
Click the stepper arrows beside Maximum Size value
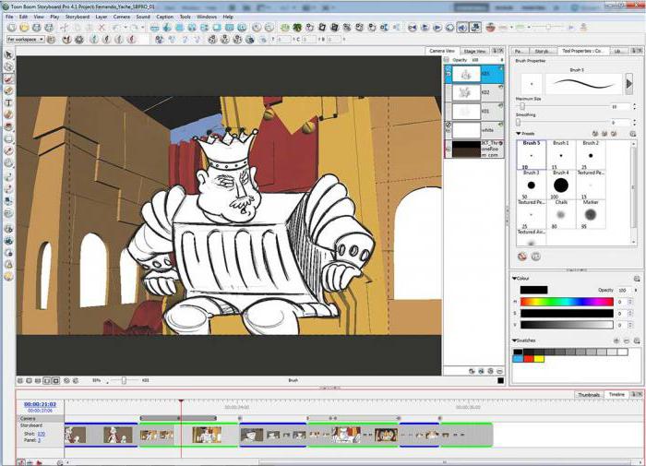coord(634,107)
